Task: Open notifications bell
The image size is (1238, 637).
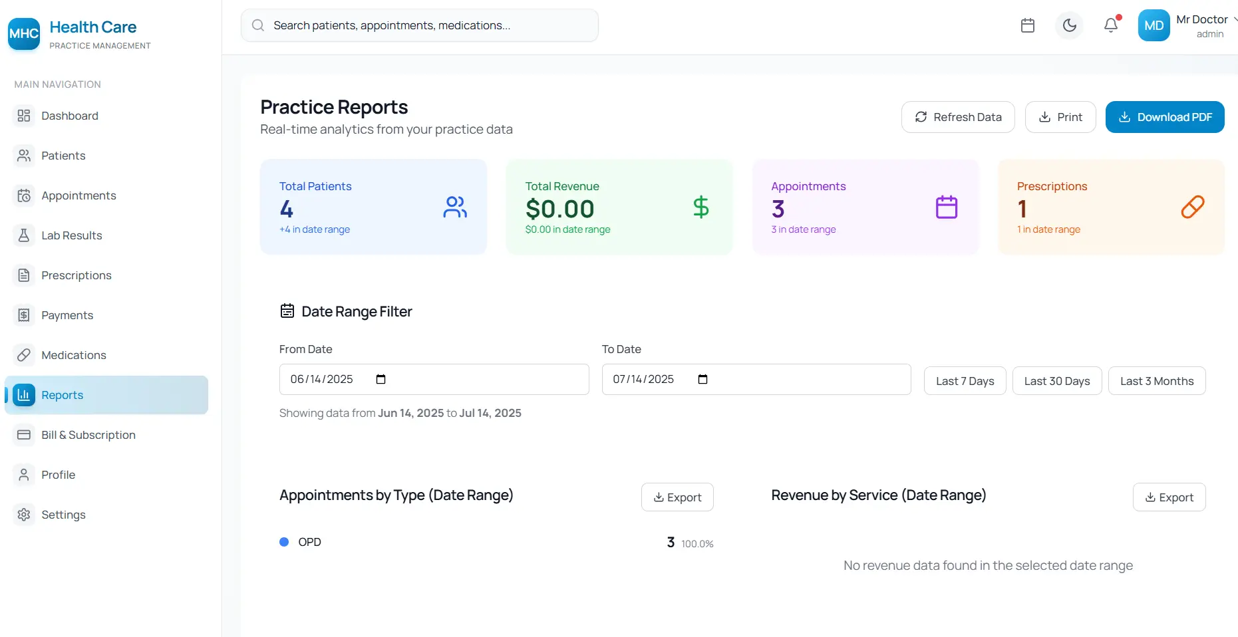Action: [1111, 25]
